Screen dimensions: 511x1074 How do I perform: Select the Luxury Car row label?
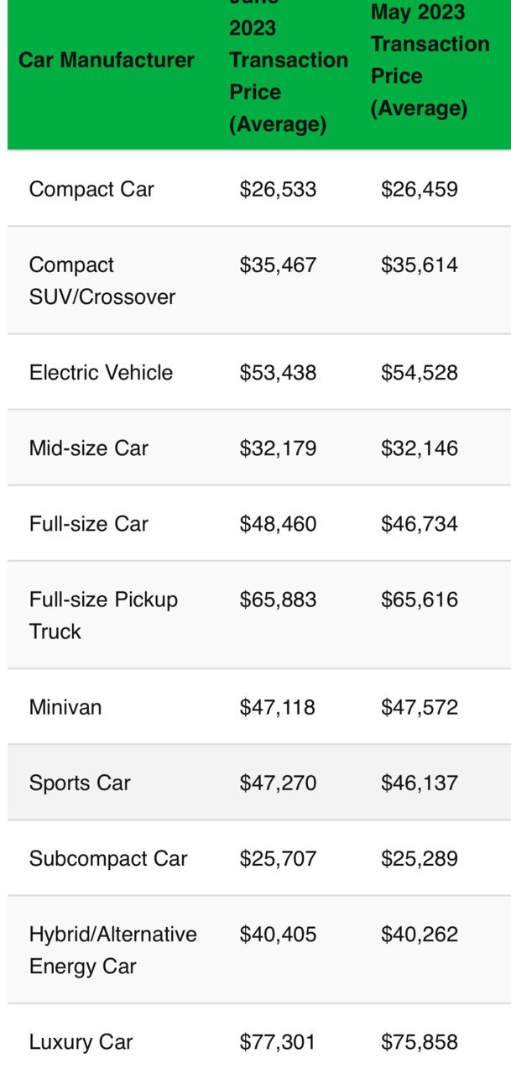(x=81, y=1042)
